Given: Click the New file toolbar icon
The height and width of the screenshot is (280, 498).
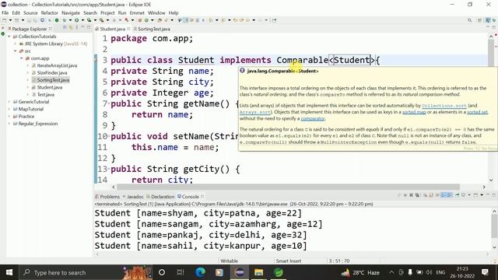Looking at the screenshot, I should coord(5,20).
